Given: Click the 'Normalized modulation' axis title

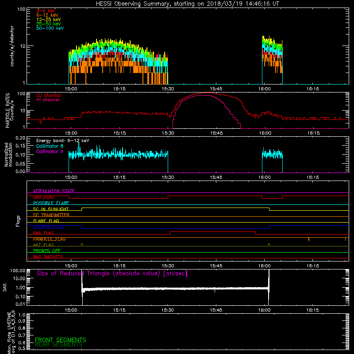Looking at the screenshot, I should tap(8, 154).
